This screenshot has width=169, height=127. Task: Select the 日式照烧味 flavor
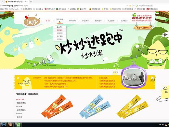[21, 110]
